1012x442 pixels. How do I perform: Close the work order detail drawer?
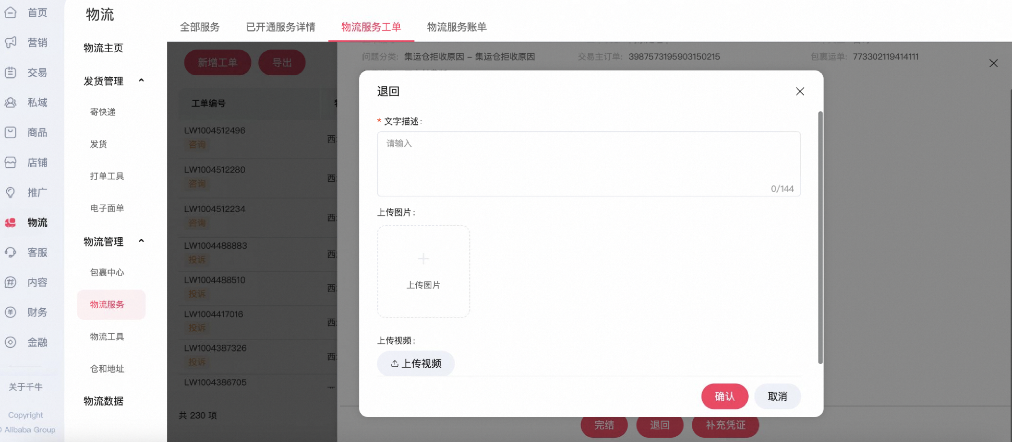pos(993,63)
